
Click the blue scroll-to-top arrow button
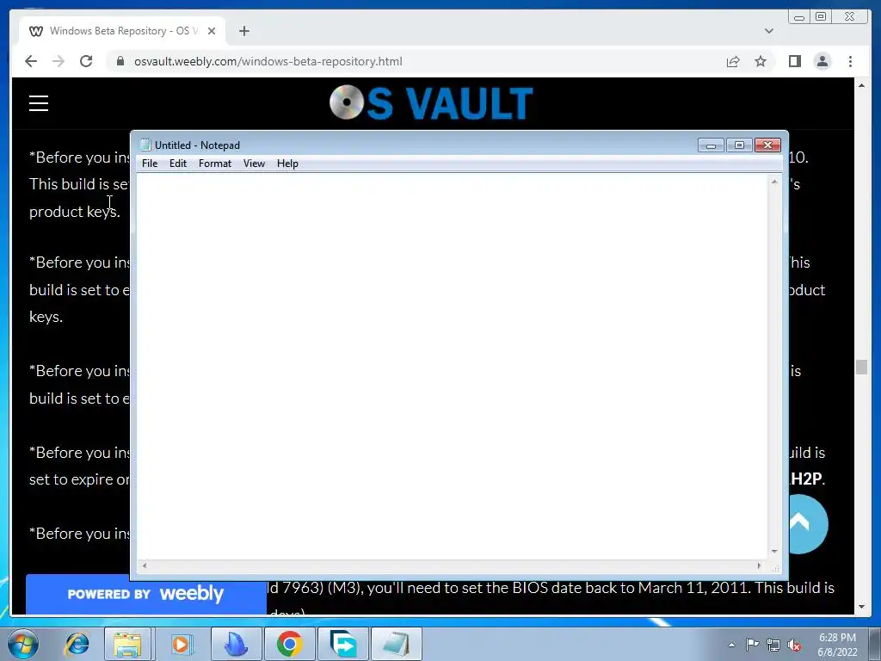[x=807, y=524]
